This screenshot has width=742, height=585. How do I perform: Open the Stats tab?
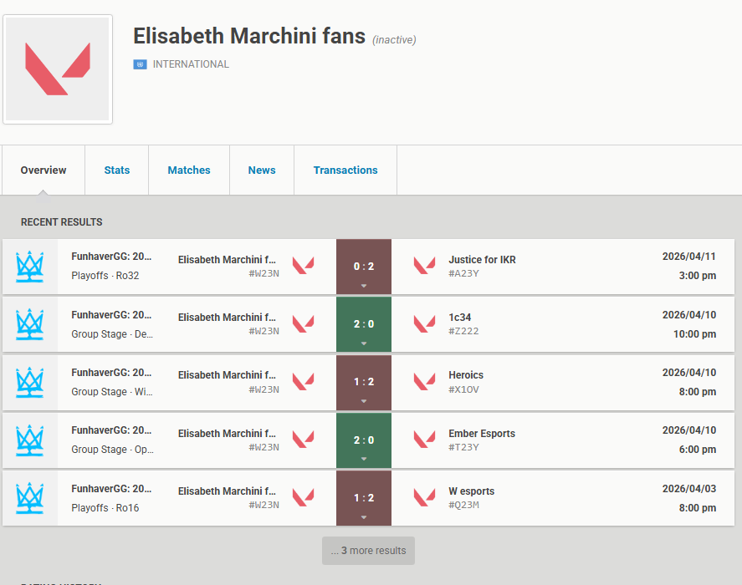point(117,170)
